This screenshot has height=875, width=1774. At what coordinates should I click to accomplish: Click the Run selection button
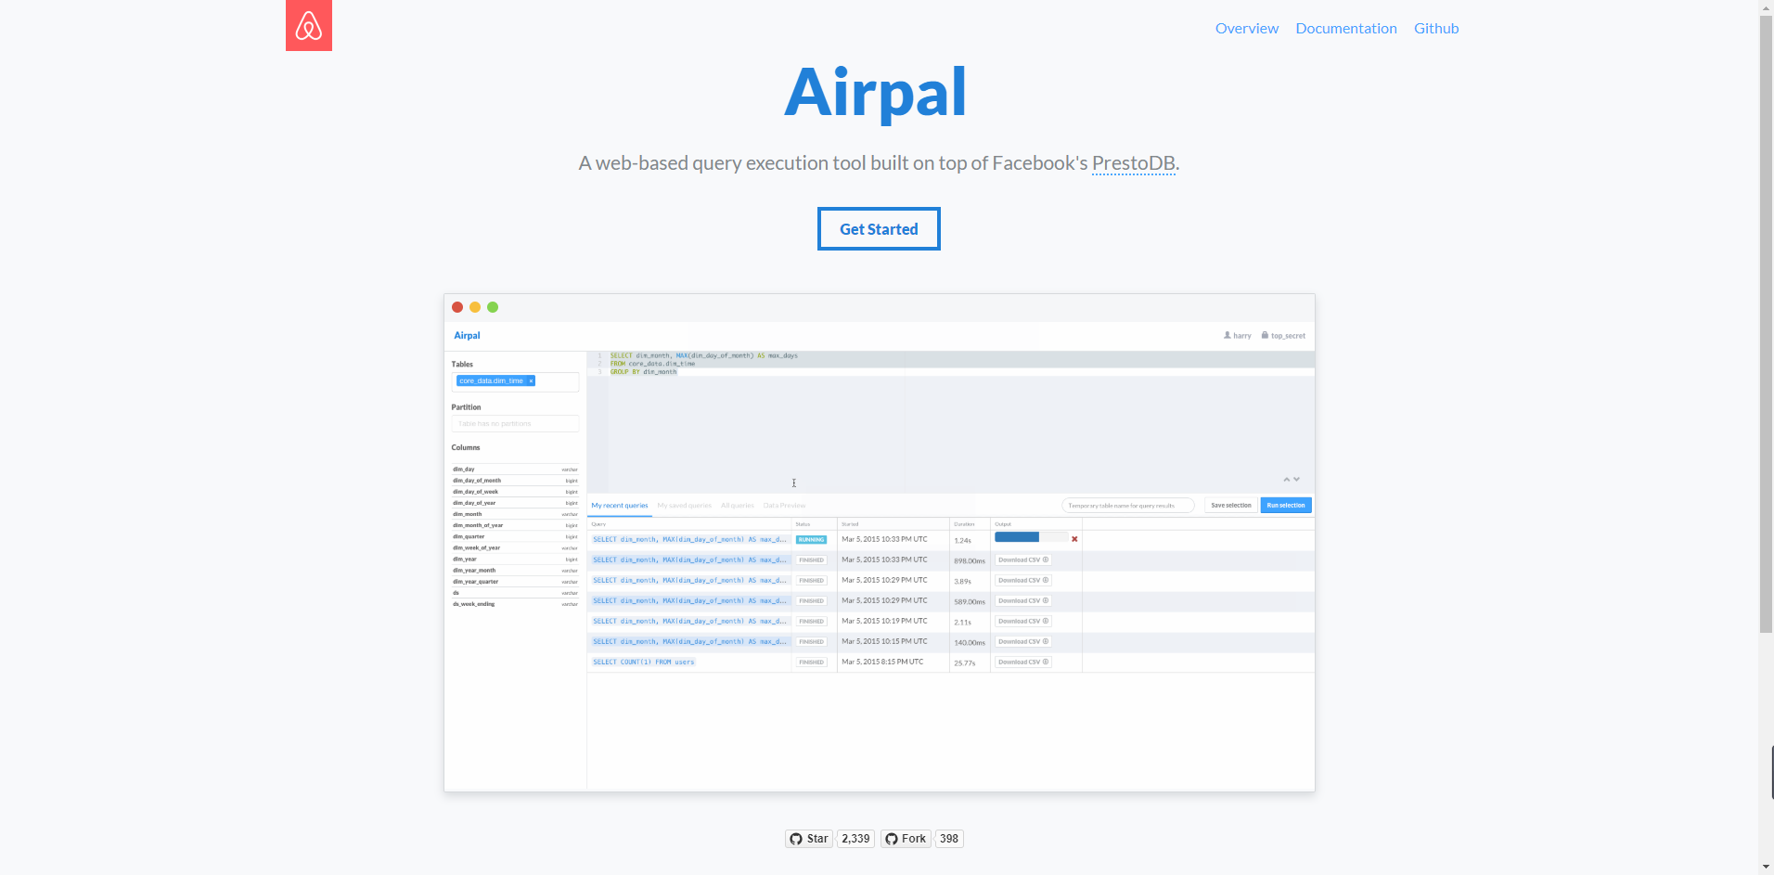[x=1285, y=505]
